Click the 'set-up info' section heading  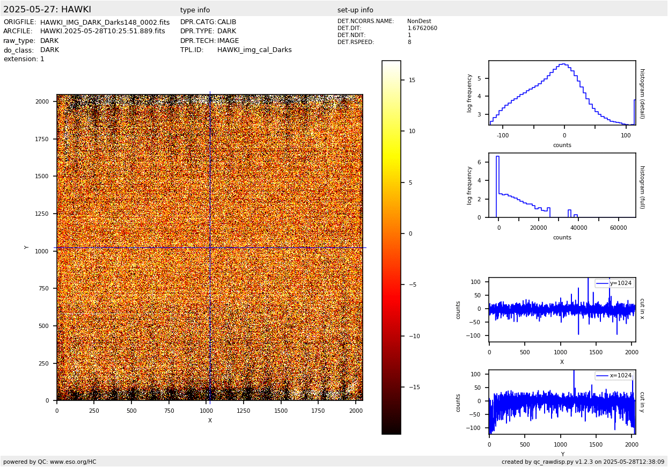[x=355, y=10]
